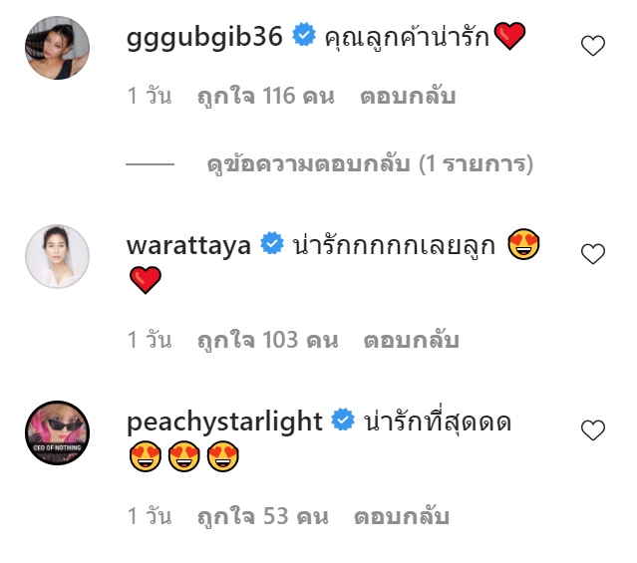637x563 pixels.
Task: Like the warattaya comment with heart icon
Action: coord(593,253)
